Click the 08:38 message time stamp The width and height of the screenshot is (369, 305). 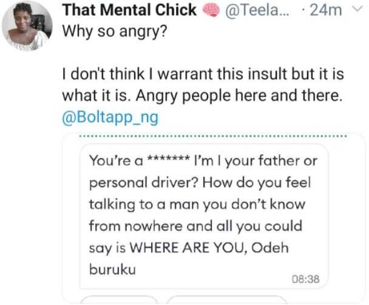305,279
